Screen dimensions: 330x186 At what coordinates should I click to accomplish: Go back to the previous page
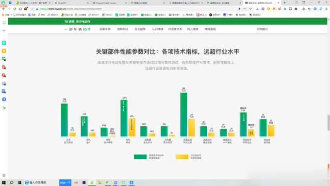pos(4,9)
